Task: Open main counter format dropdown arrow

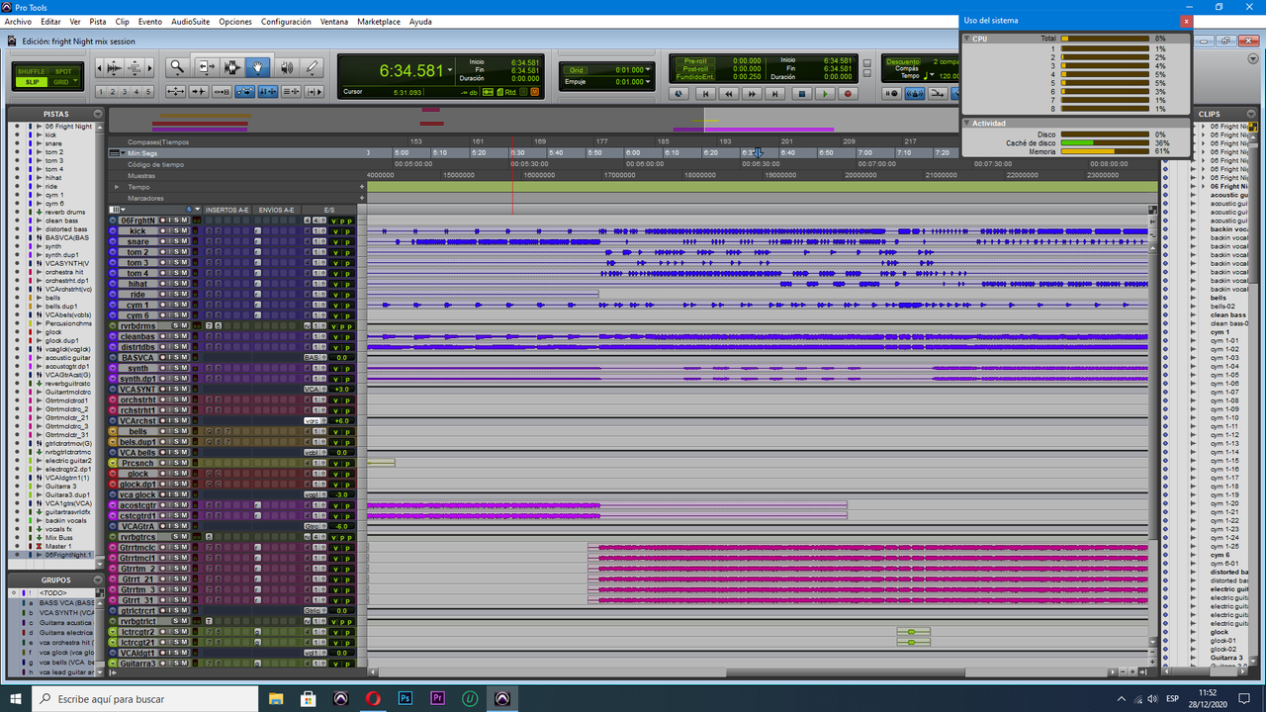Action: 450,70
